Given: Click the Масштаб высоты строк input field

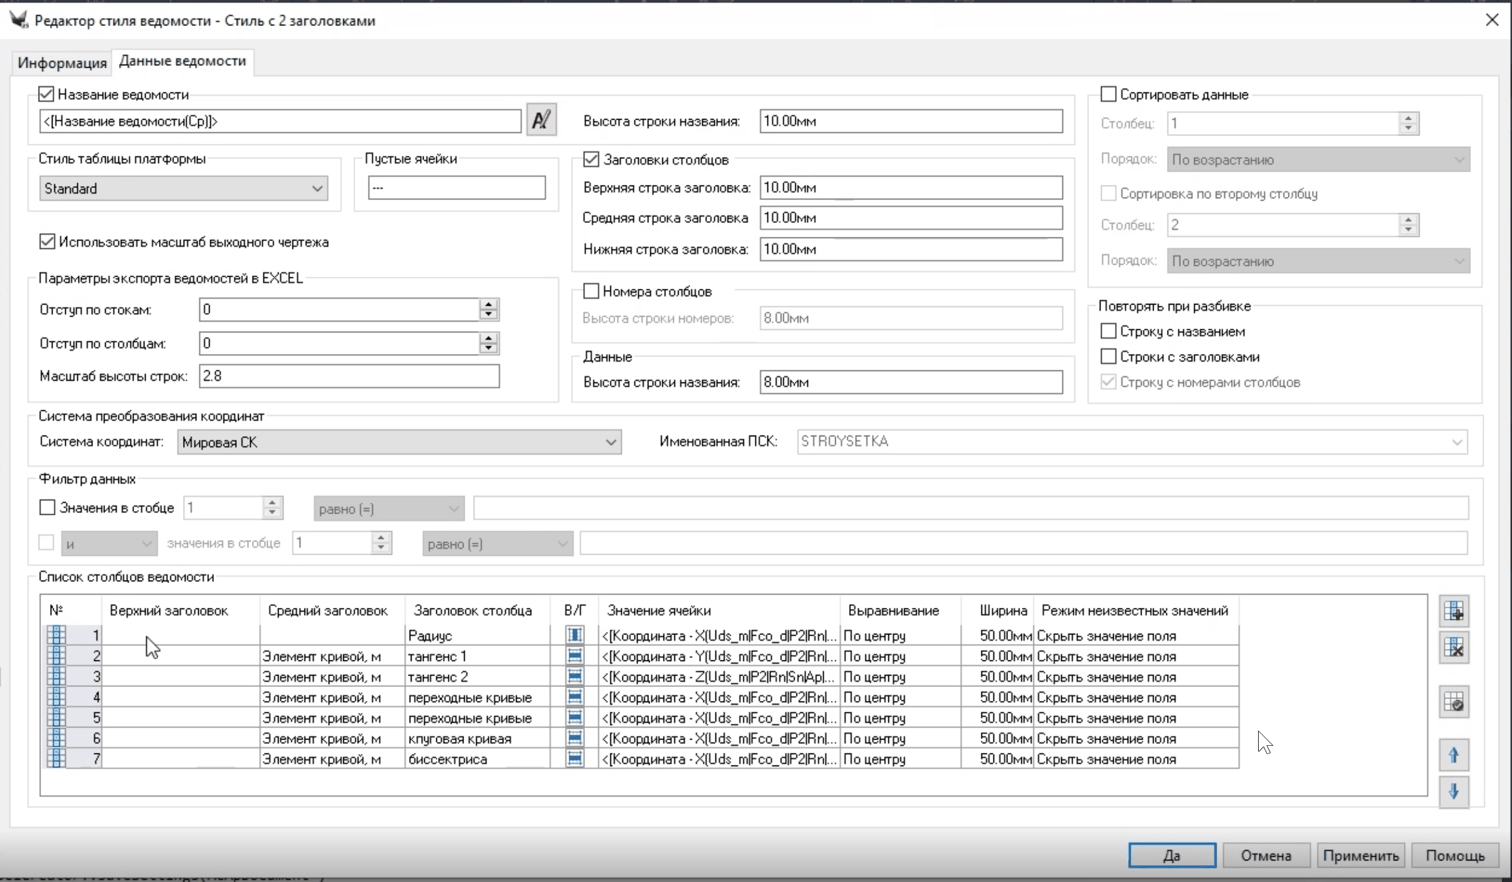Looking at the screenshot, I should tap(349, 376).
